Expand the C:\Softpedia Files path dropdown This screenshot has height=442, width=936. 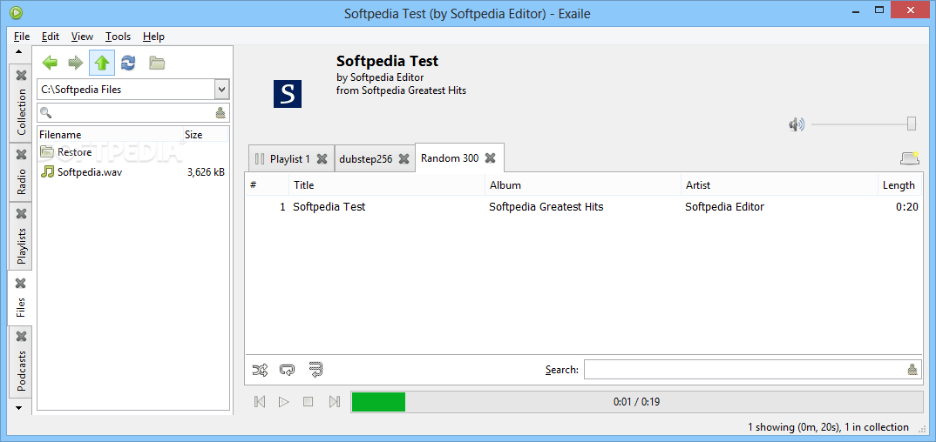pos(222,90)
